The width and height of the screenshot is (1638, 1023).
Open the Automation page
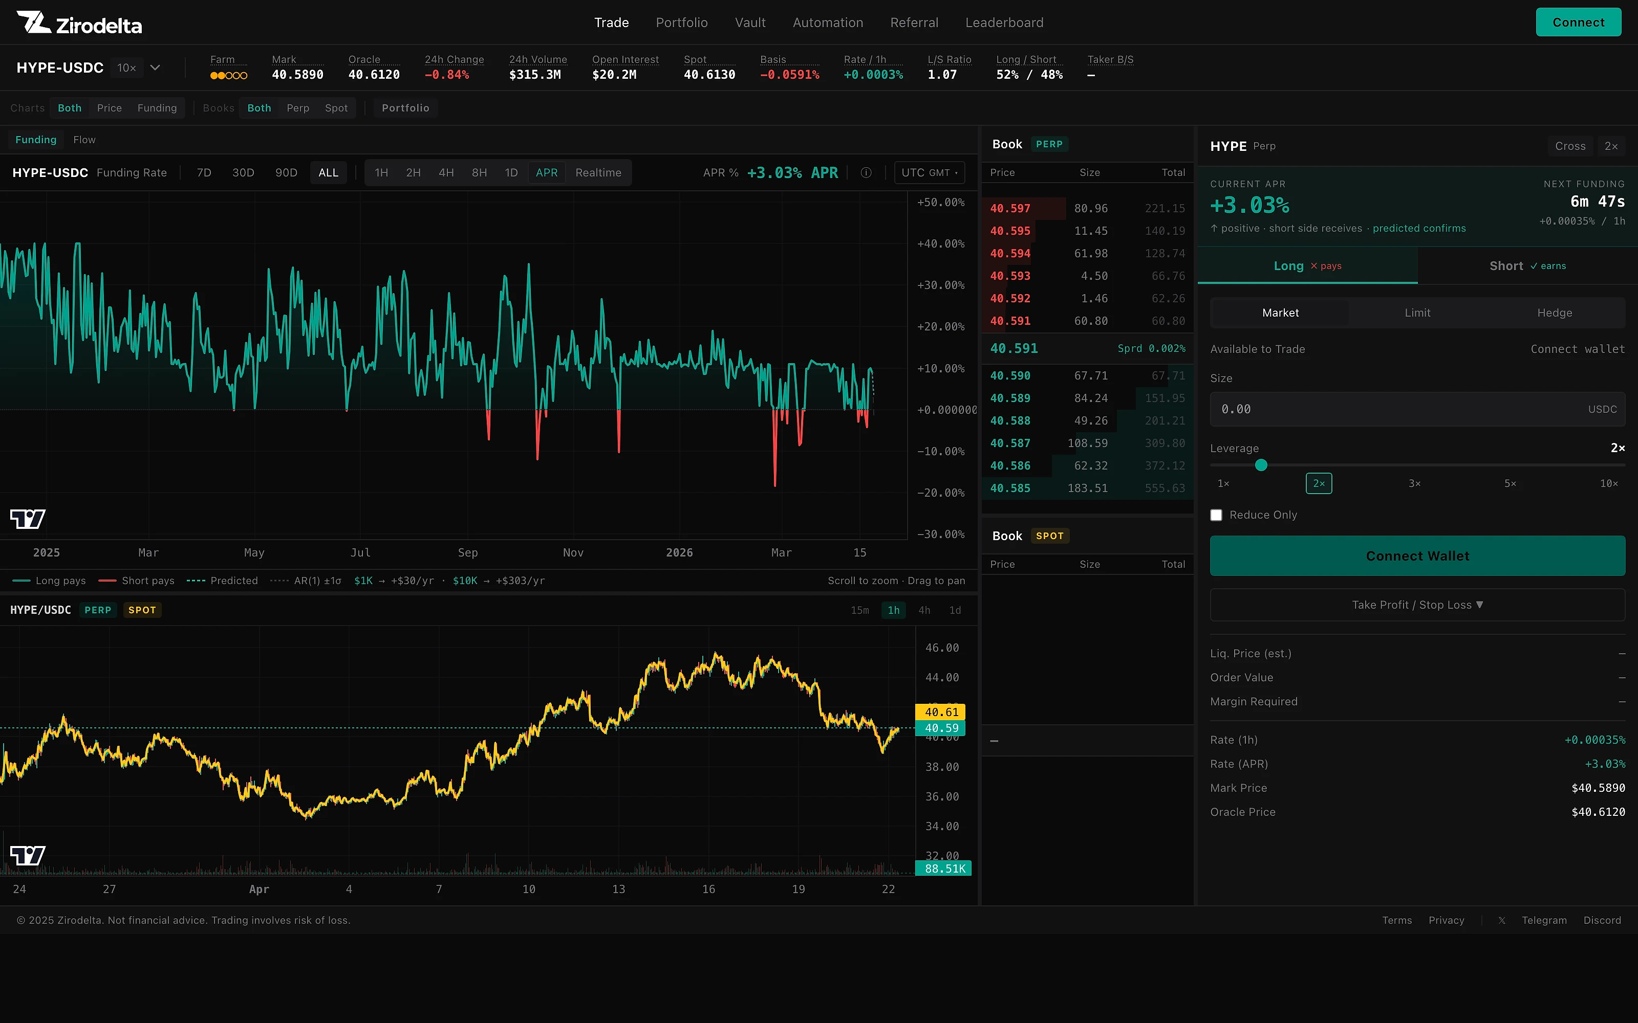pos(828,23)
